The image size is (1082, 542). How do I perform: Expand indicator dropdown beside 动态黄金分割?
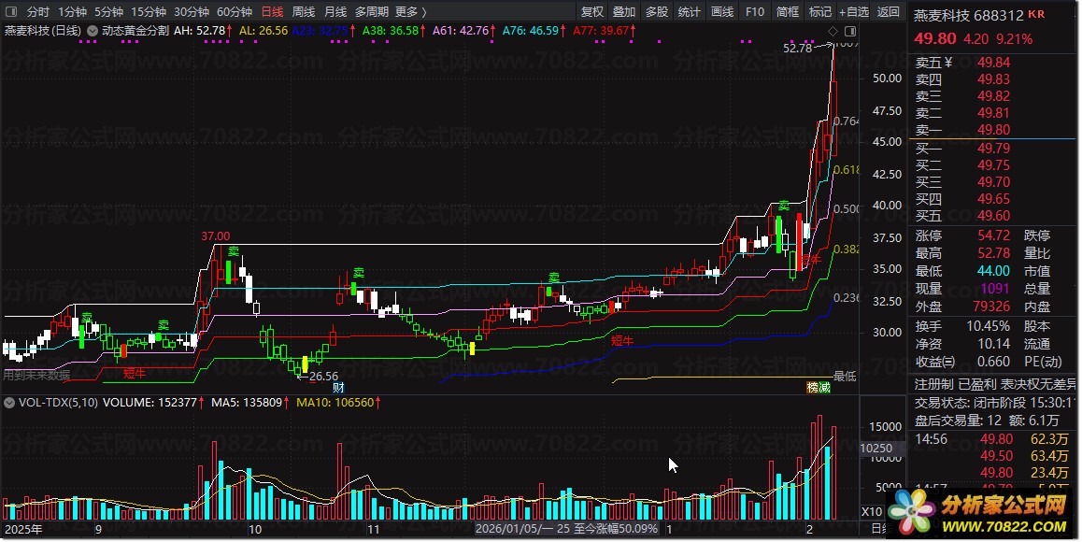92,31
